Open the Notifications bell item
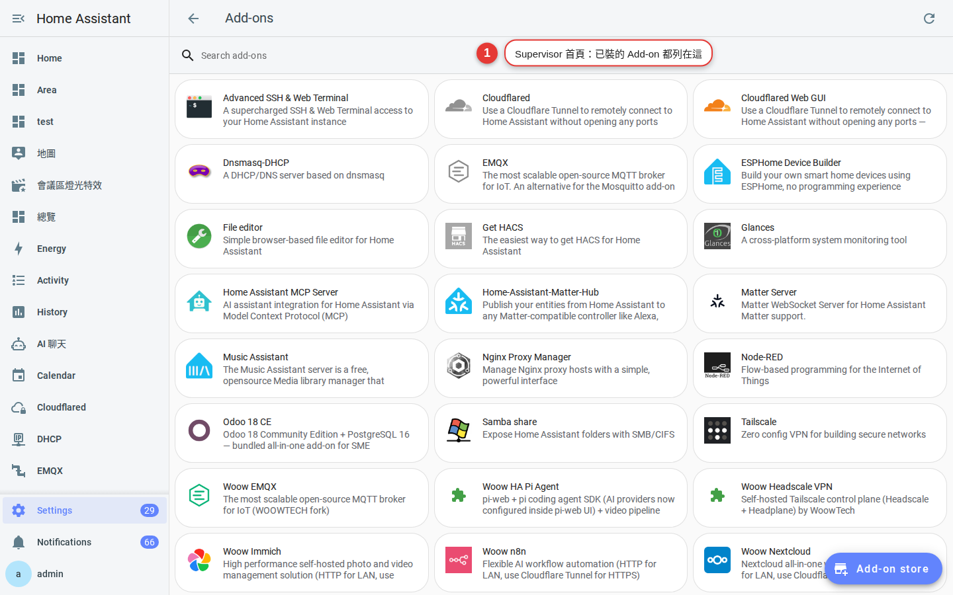This screenshot has height=595, width=953. 85,542
